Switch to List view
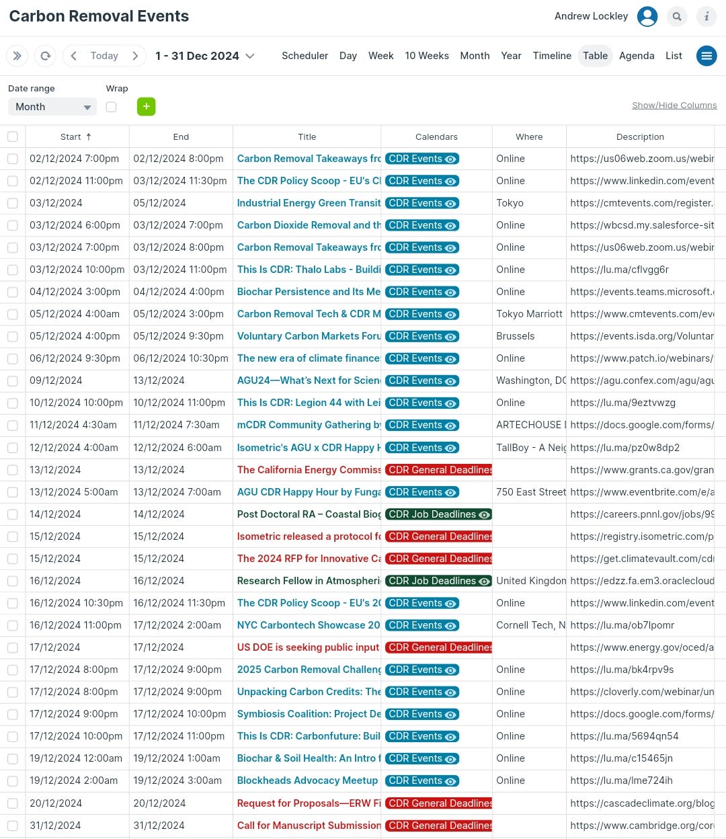Screen dimensions: 726x839 point(674,56)
